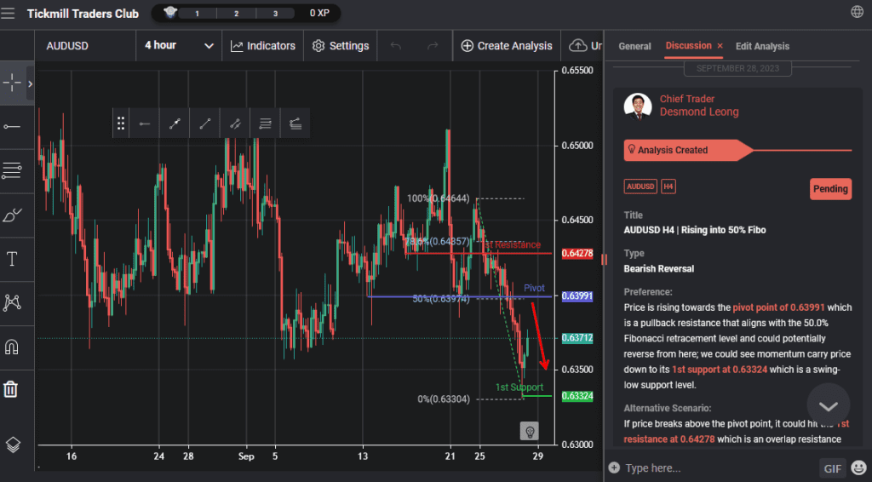Click the 0%(0.63304) Fibonacci label
Screen dimensions: 872x482
[443, 399]
